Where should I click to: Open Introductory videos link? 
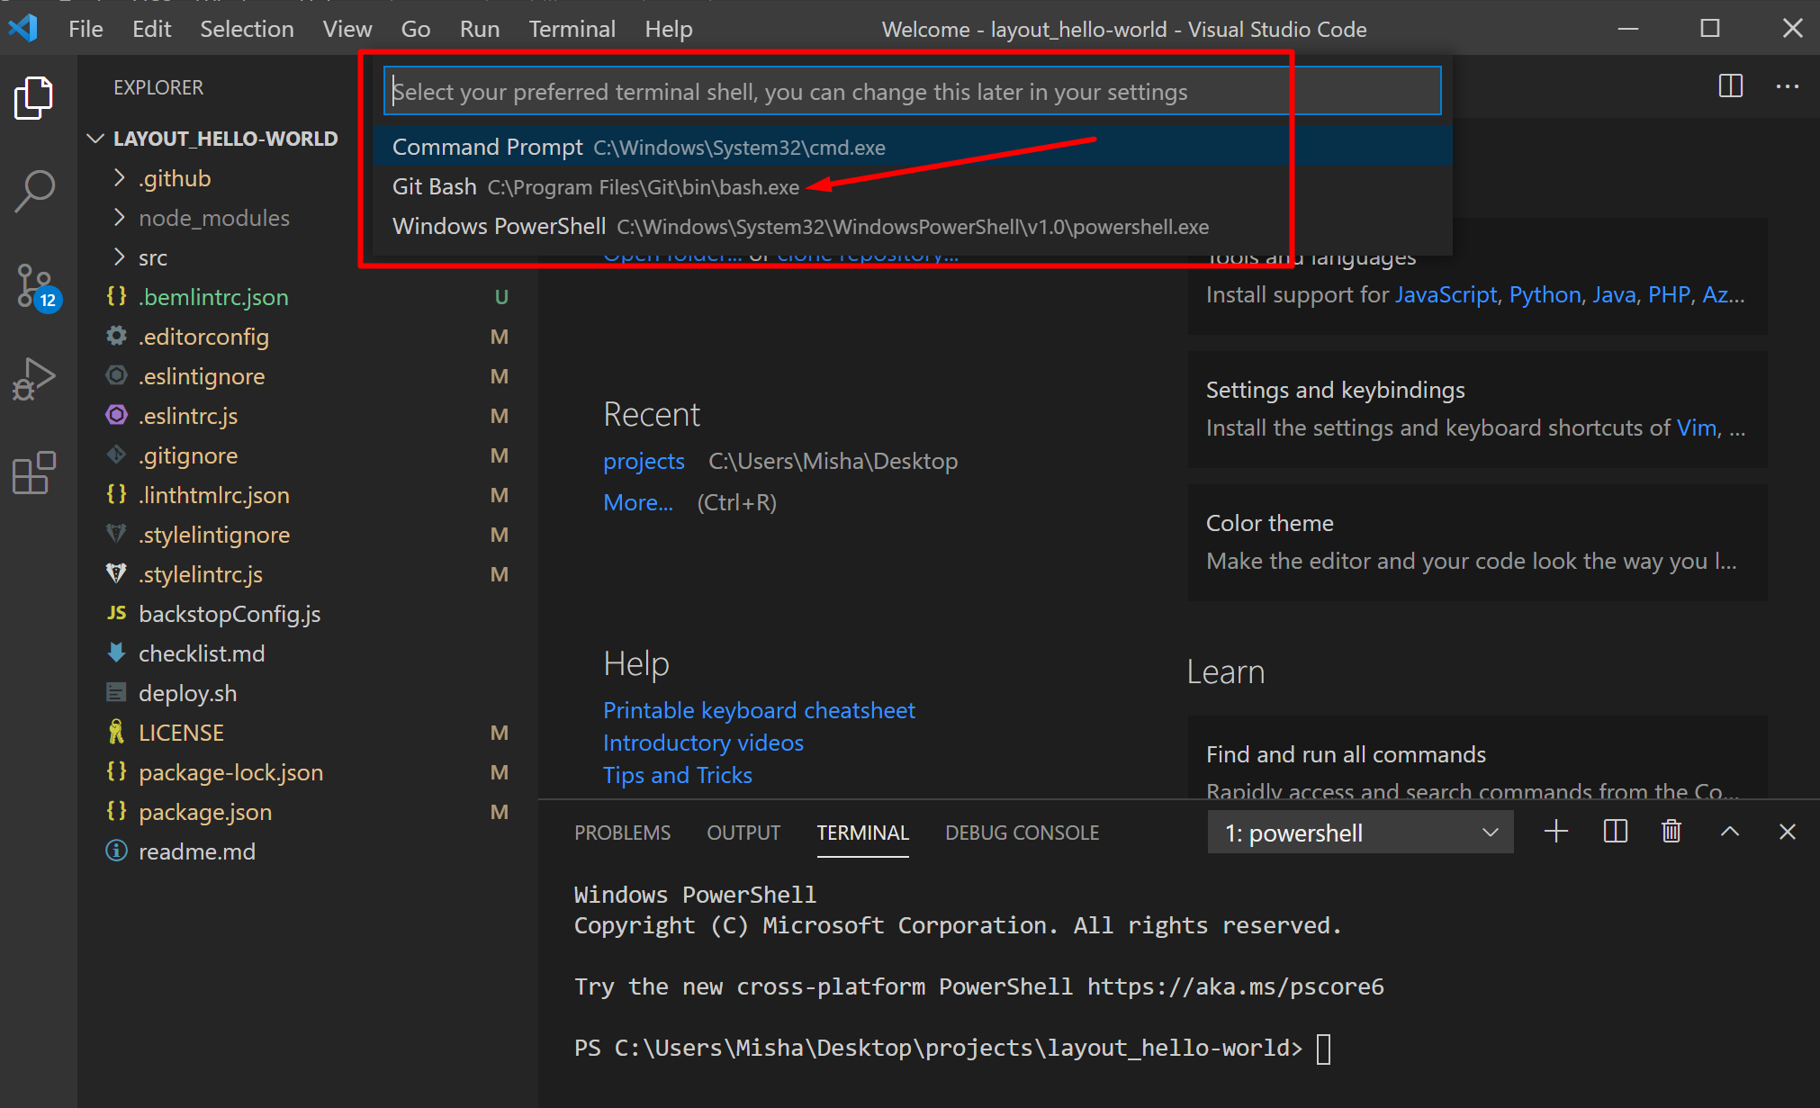703,743
